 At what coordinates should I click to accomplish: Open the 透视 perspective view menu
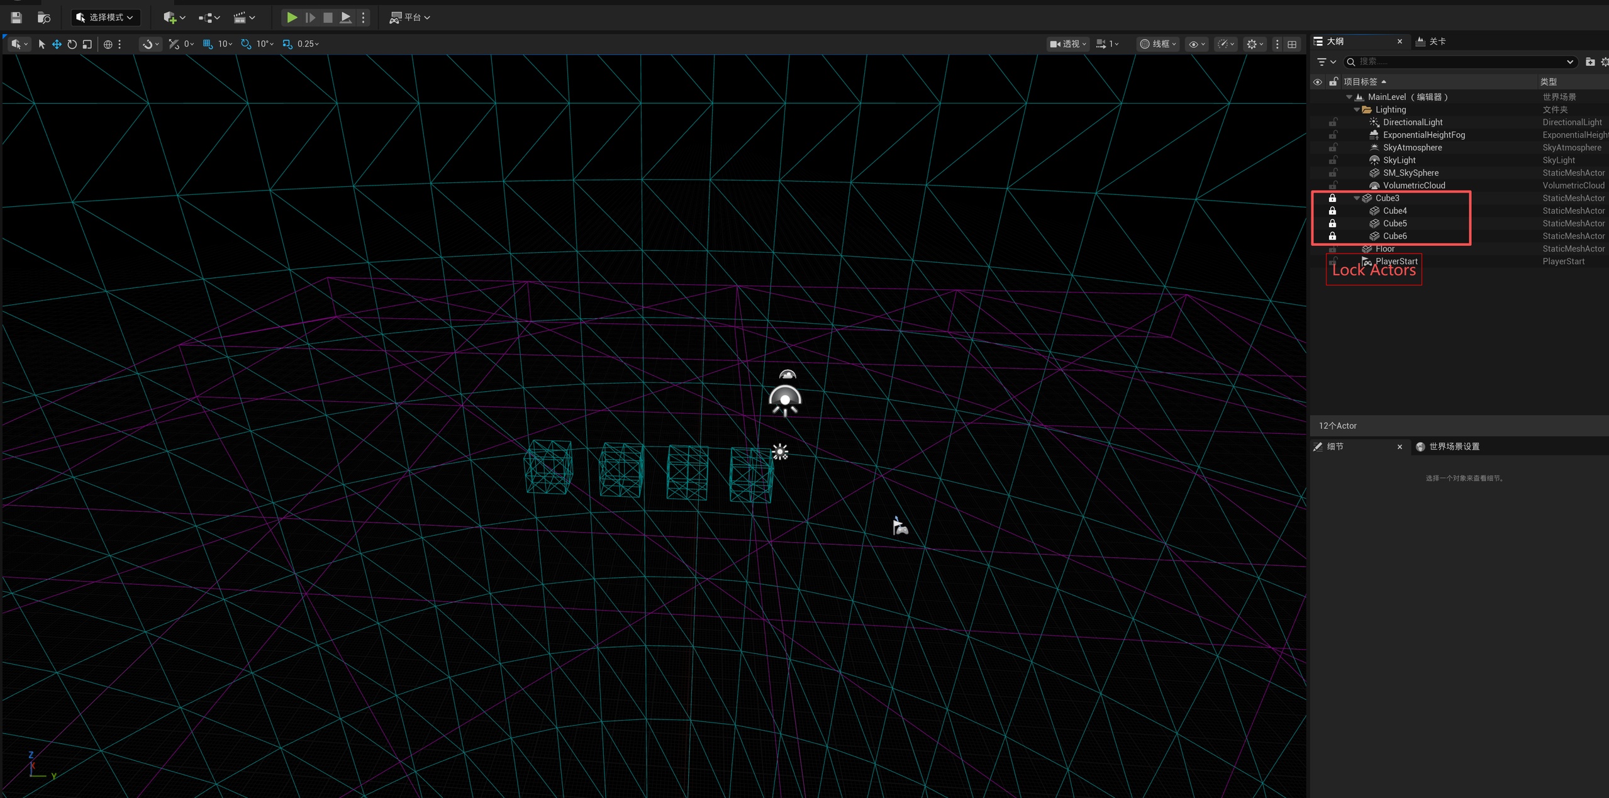tap(1067, 44)
